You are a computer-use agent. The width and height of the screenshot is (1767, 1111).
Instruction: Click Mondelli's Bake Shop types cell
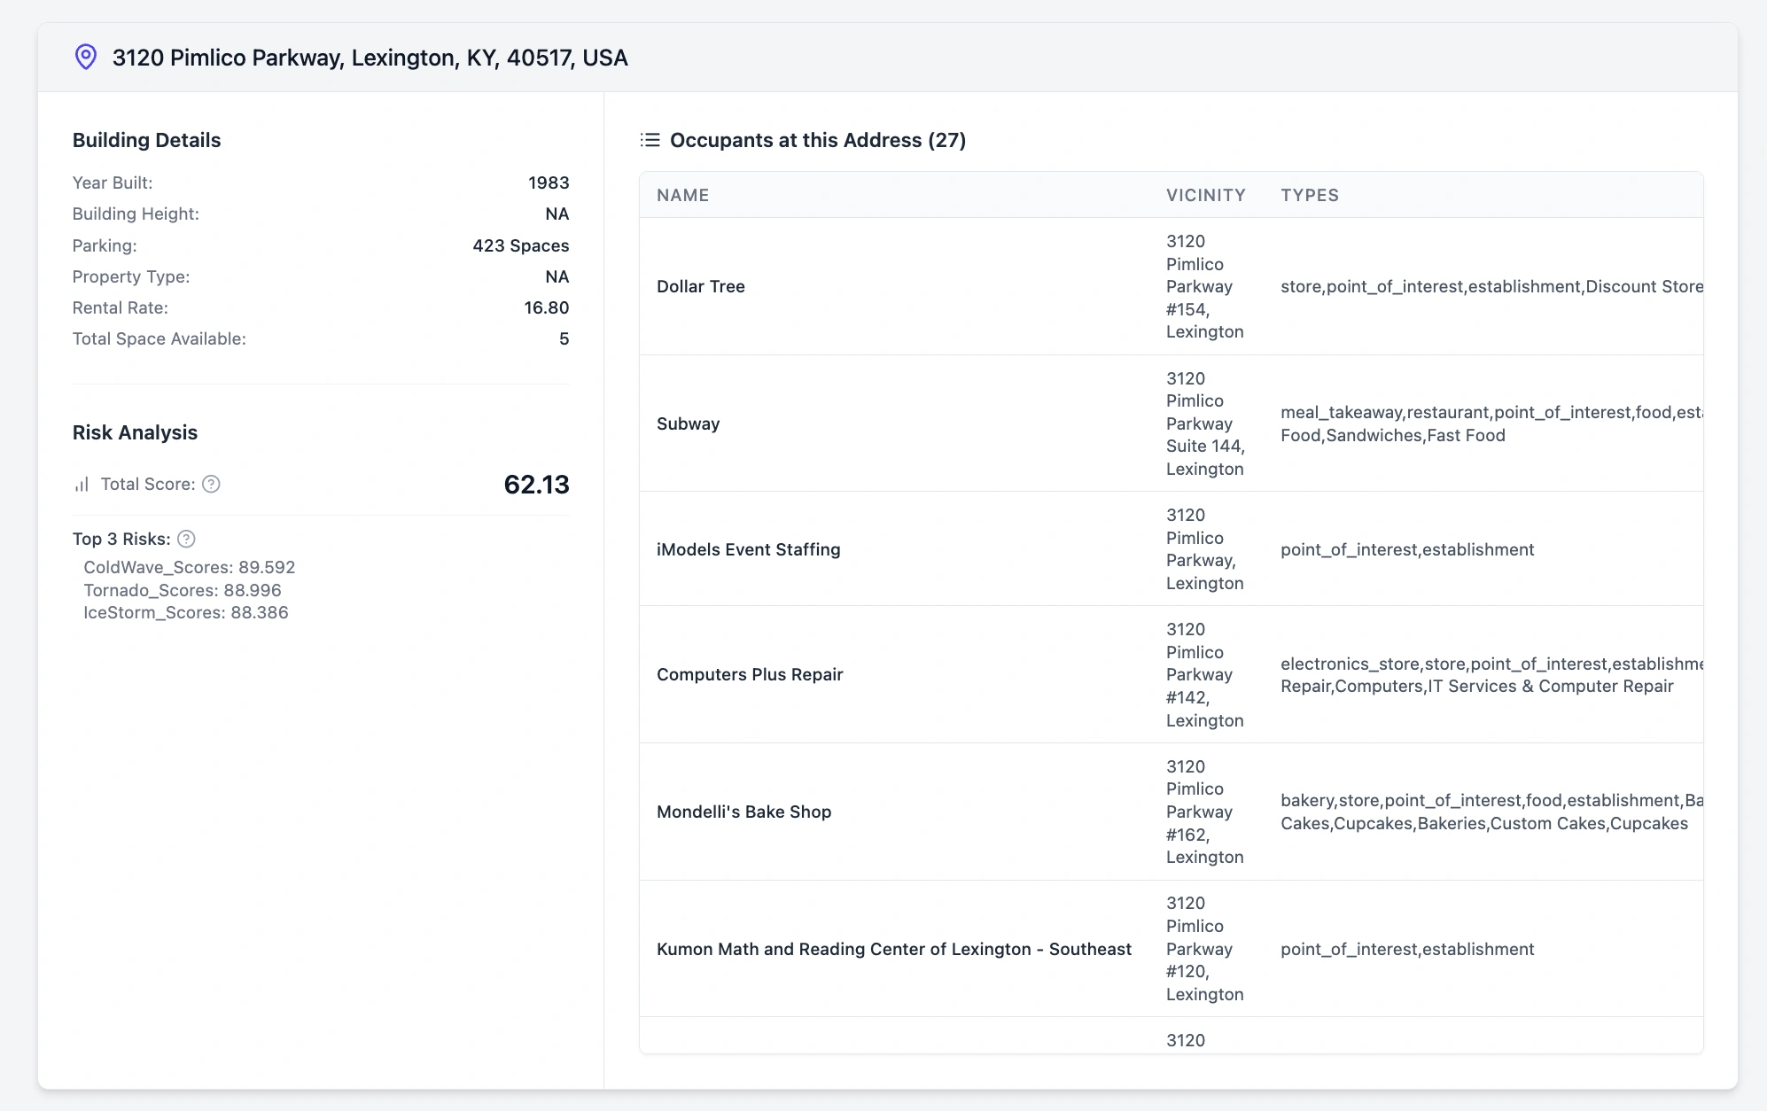(x=1491, y=812)
